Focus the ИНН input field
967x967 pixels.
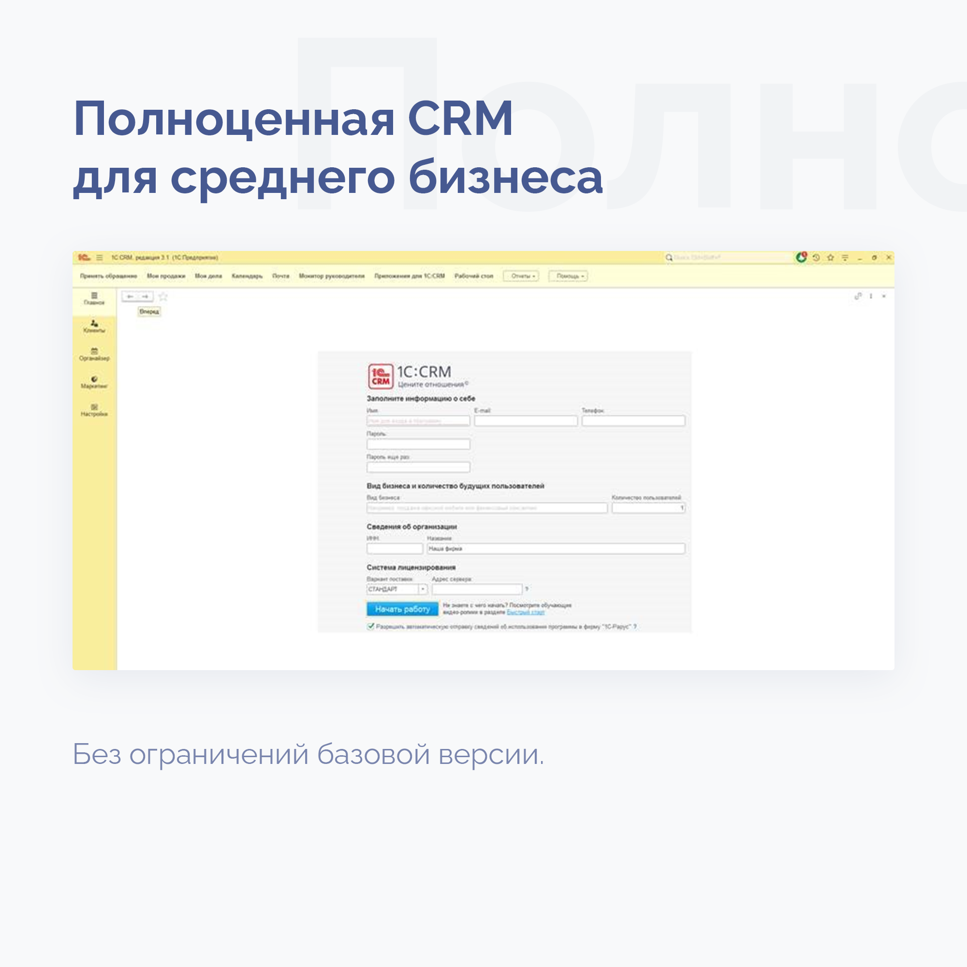(x=395, y=549)
